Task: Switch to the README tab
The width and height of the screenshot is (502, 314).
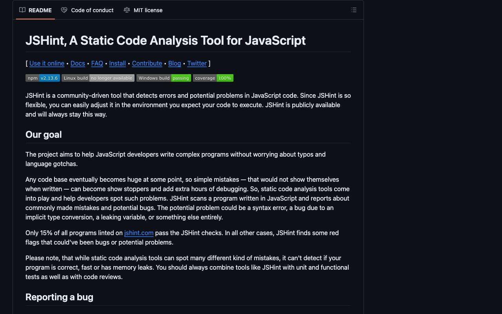Action: [35, 10]
